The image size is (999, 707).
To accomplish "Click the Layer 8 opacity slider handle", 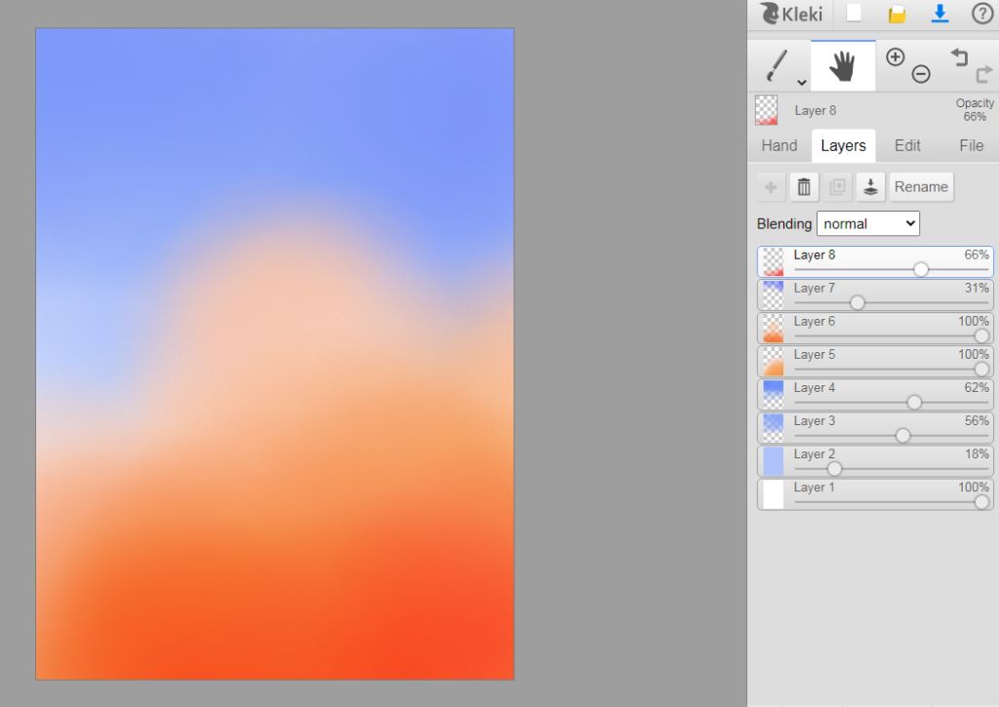I will [921, 269].
